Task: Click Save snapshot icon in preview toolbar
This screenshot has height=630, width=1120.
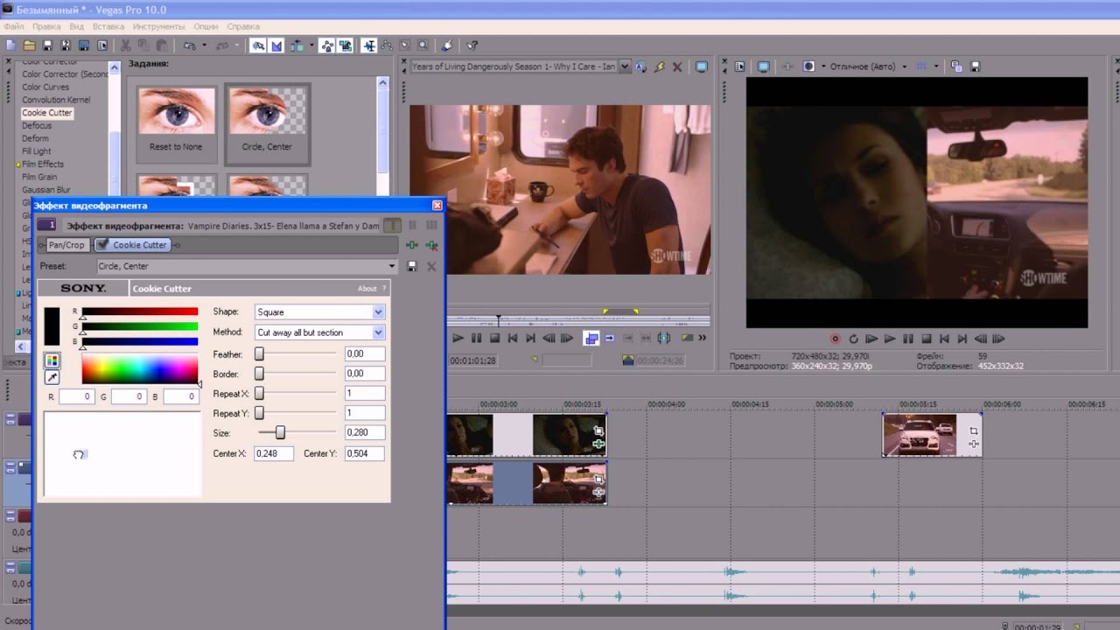Action: [975, 66]
